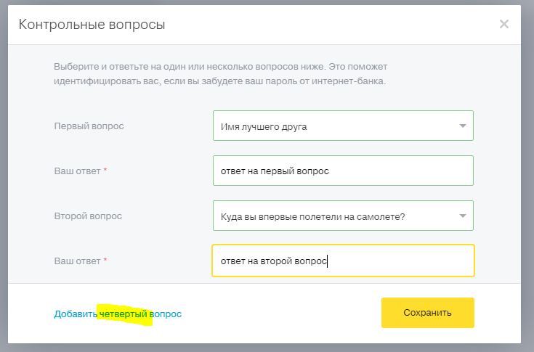Click the red asterisk beside second answer label
534x352 pixels.
(105, 261)
